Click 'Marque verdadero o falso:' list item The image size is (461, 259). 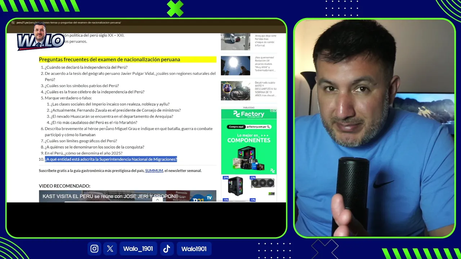(68, 98)
